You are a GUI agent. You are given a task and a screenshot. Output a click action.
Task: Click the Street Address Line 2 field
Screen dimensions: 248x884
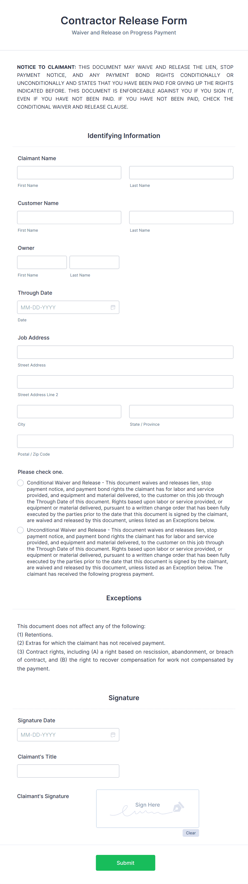click(x=125, y=382)
